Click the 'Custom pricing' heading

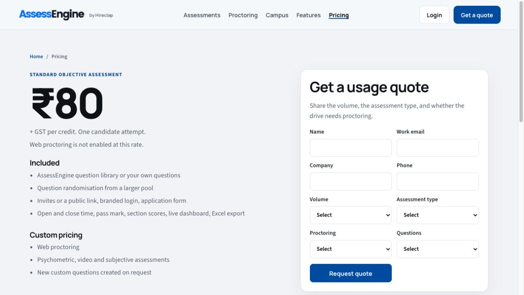point(56,235)
